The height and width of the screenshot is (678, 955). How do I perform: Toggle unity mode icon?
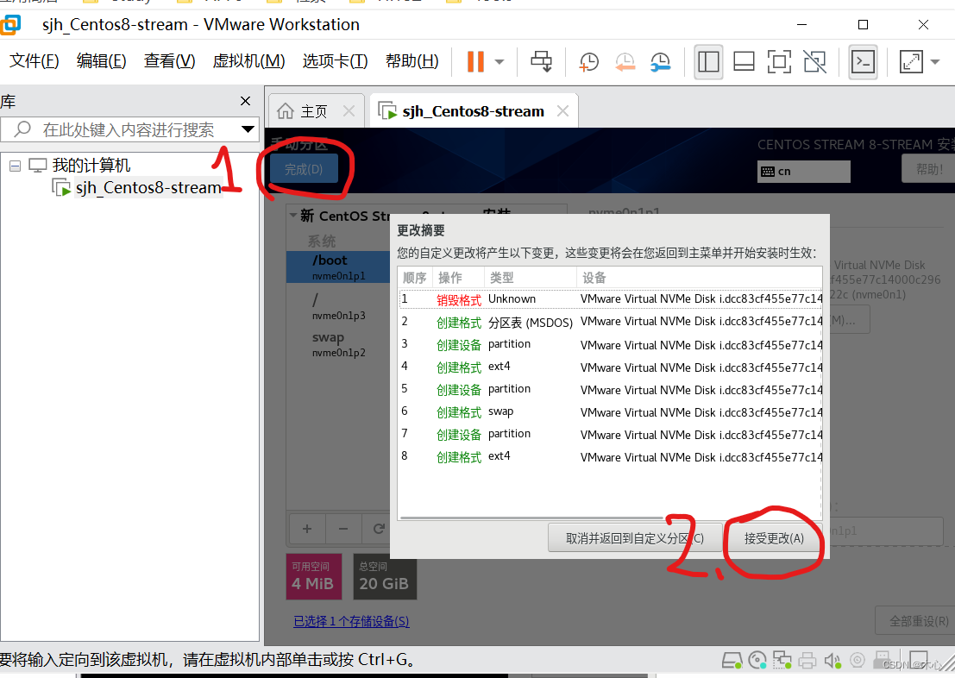814,61
